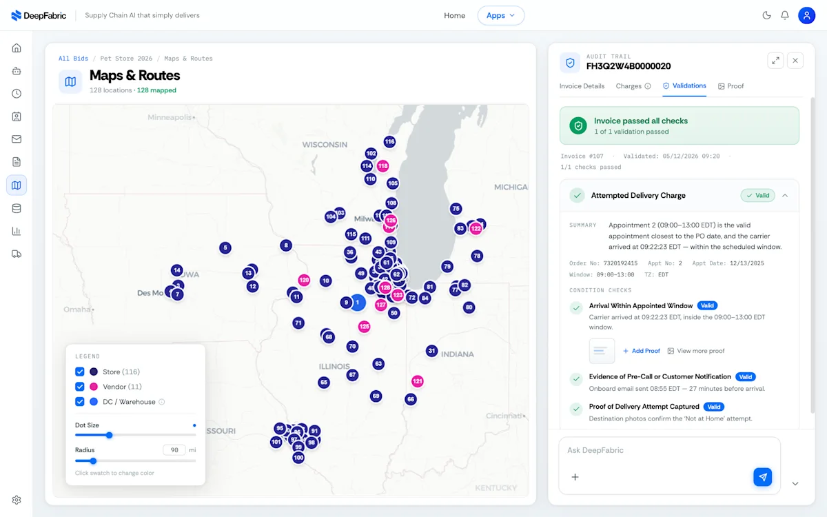Click the Maps & Routes header map icon
This screenshot has height=517, width=827.
coord(70,82)
